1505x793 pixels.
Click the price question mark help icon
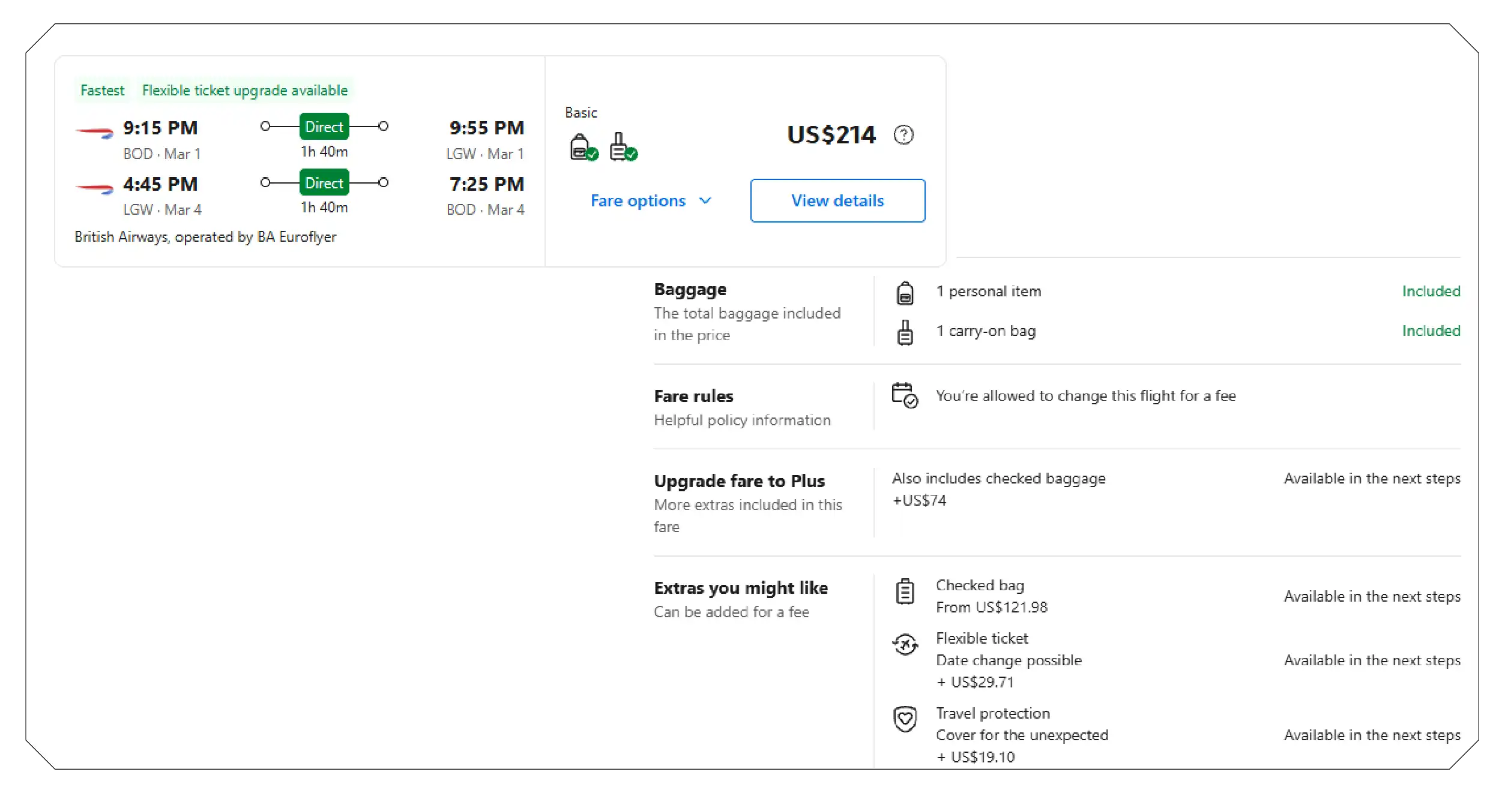pos(903,135)
